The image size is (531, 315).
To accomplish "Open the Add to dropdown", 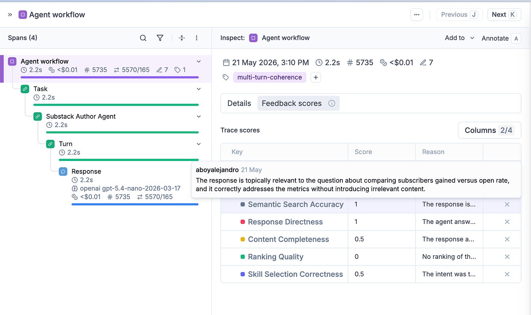I will [460, 38].
